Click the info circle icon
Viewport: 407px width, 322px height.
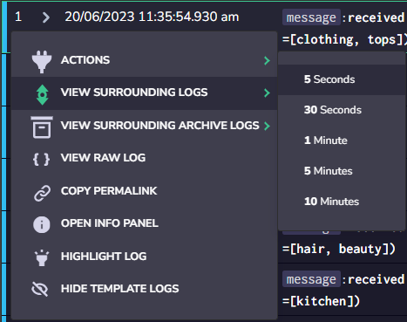pyautogui.click(x=42, y=224)
